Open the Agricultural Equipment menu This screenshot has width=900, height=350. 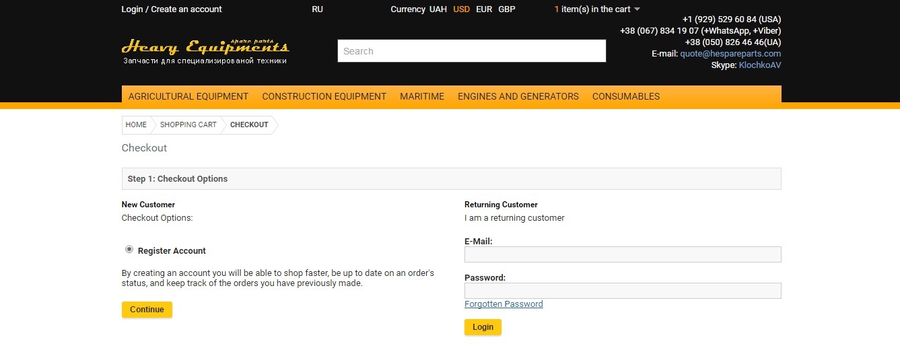tap(188, 96)
